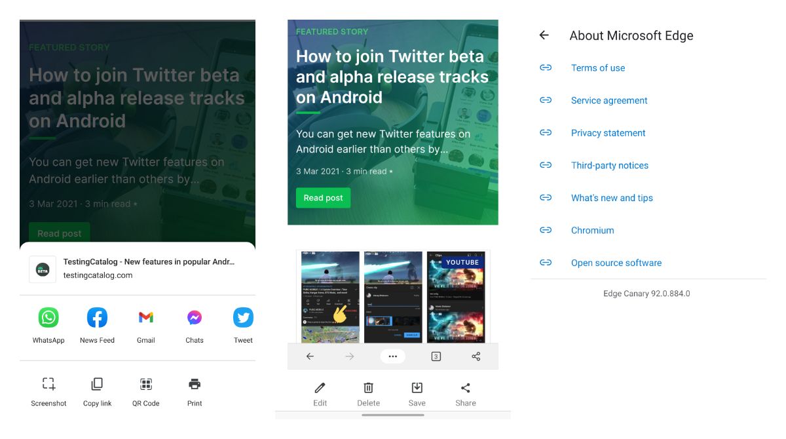Tap share icon in Edge toolbar
This screenshot has width=786, height=439.
476,356
